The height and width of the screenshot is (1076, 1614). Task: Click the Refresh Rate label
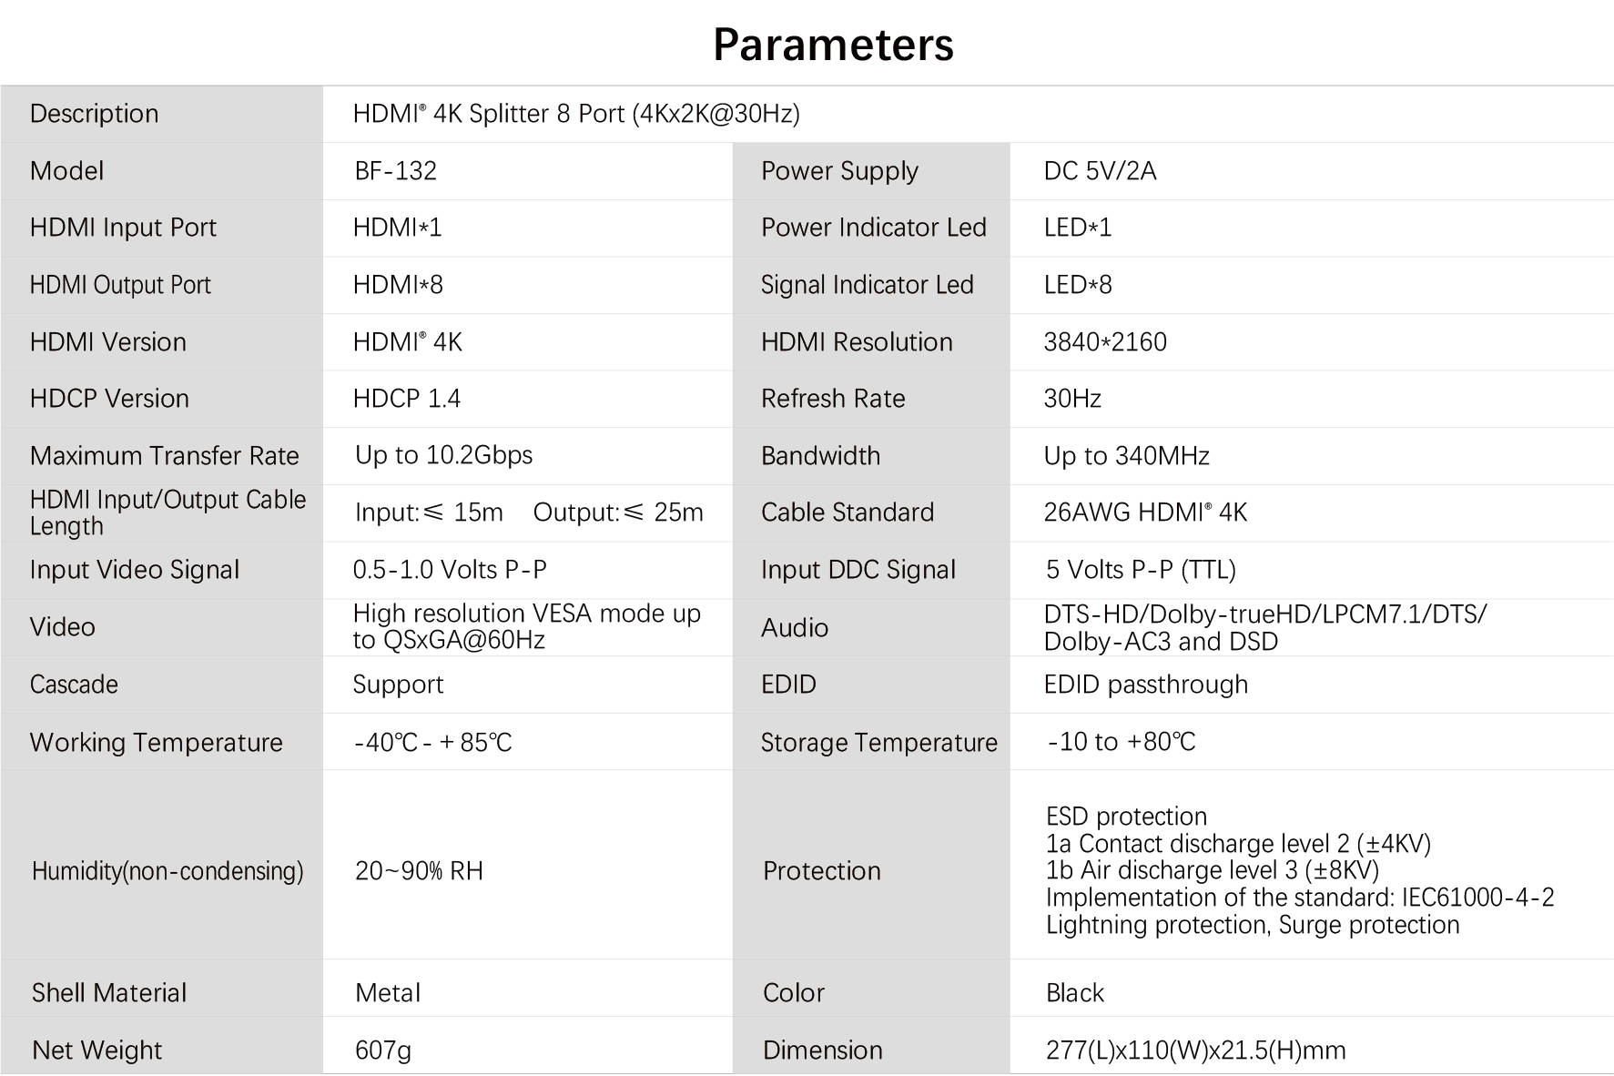pos(833,399)
